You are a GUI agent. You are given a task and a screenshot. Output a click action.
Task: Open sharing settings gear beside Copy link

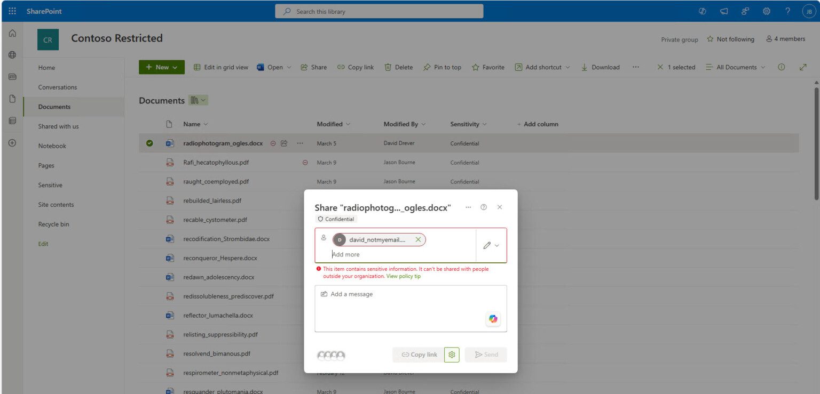[x=452, y=355]
